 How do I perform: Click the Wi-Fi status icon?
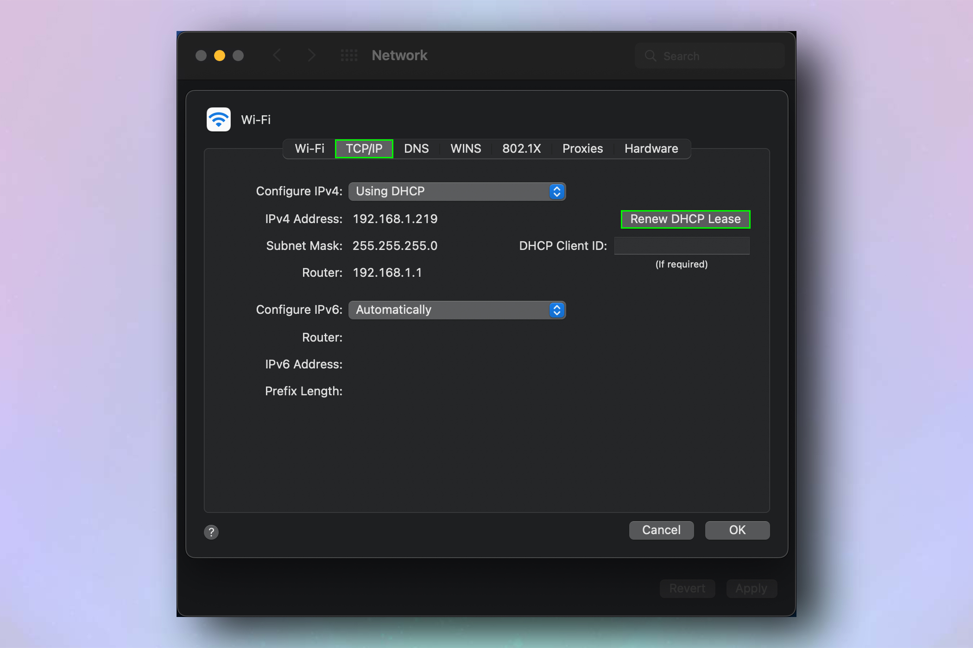(218, 119)
